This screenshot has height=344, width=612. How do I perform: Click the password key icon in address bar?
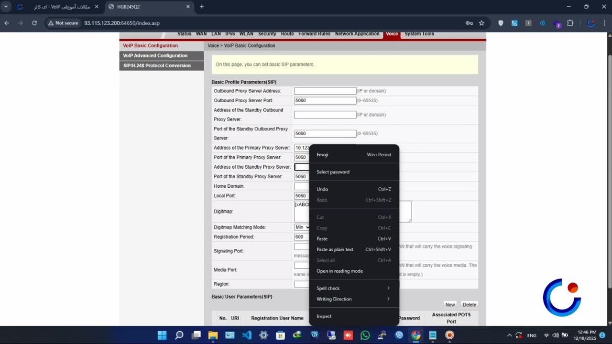[x=469, y=23]
